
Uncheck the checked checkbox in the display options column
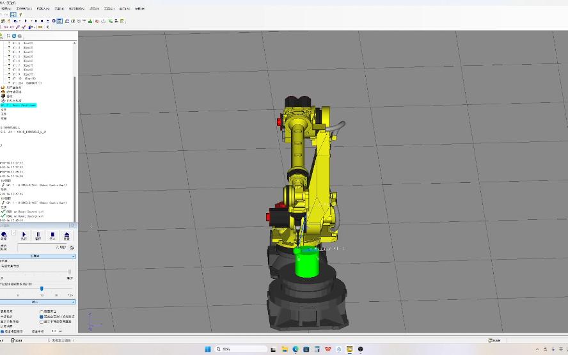click(x=42, y=317)
